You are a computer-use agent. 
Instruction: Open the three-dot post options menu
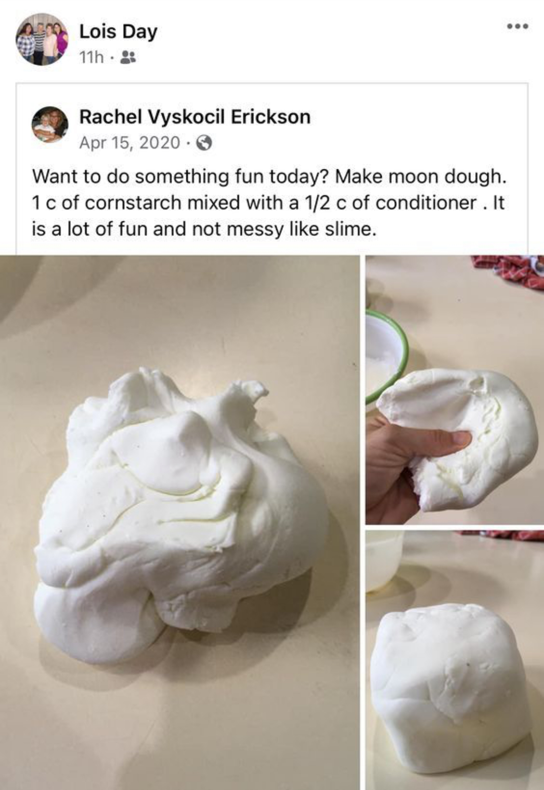[x=517, y=27]
